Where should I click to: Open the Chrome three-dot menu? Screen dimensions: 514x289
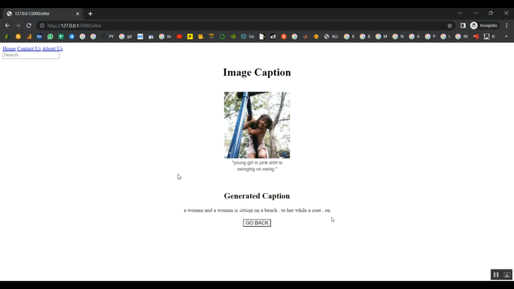coord(506,26)
